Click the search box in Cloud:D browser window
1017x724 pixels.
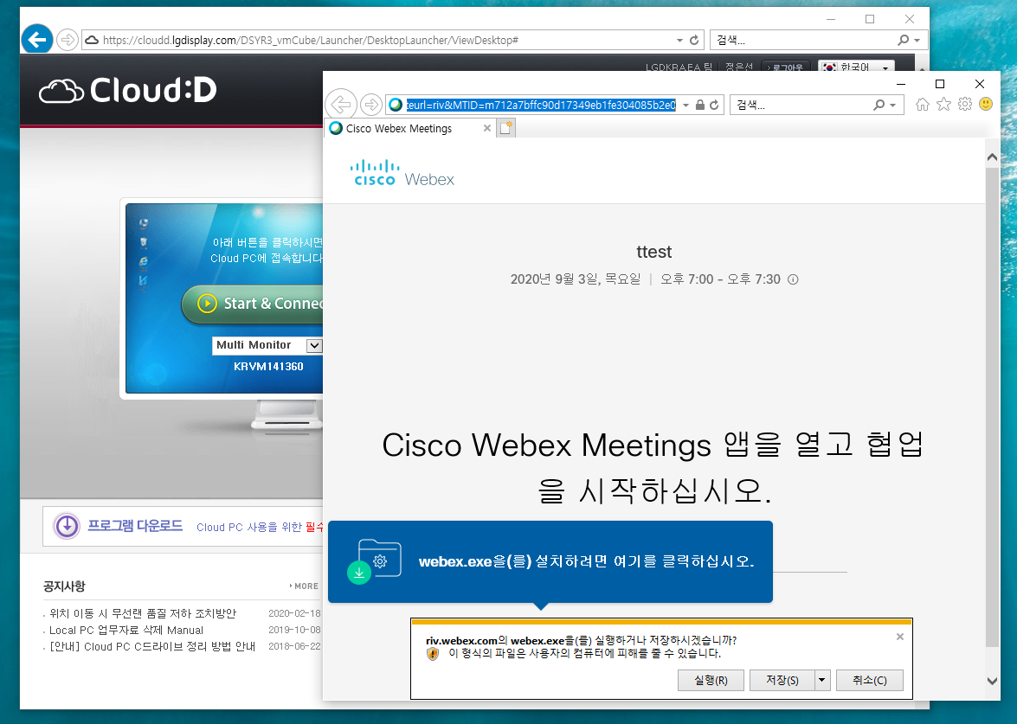pos(803,40)
